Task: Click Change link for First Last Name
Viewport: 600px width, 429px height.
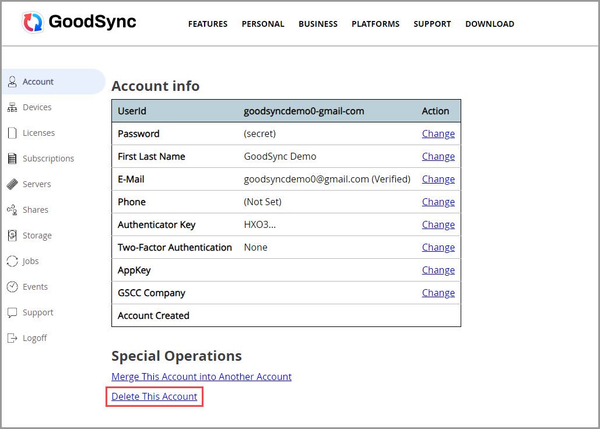Action: (438, 156)
